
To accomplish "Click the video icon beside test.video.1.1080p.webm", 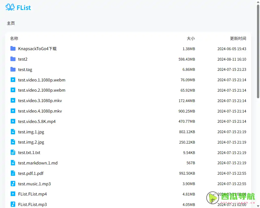I will coord(13,80).
